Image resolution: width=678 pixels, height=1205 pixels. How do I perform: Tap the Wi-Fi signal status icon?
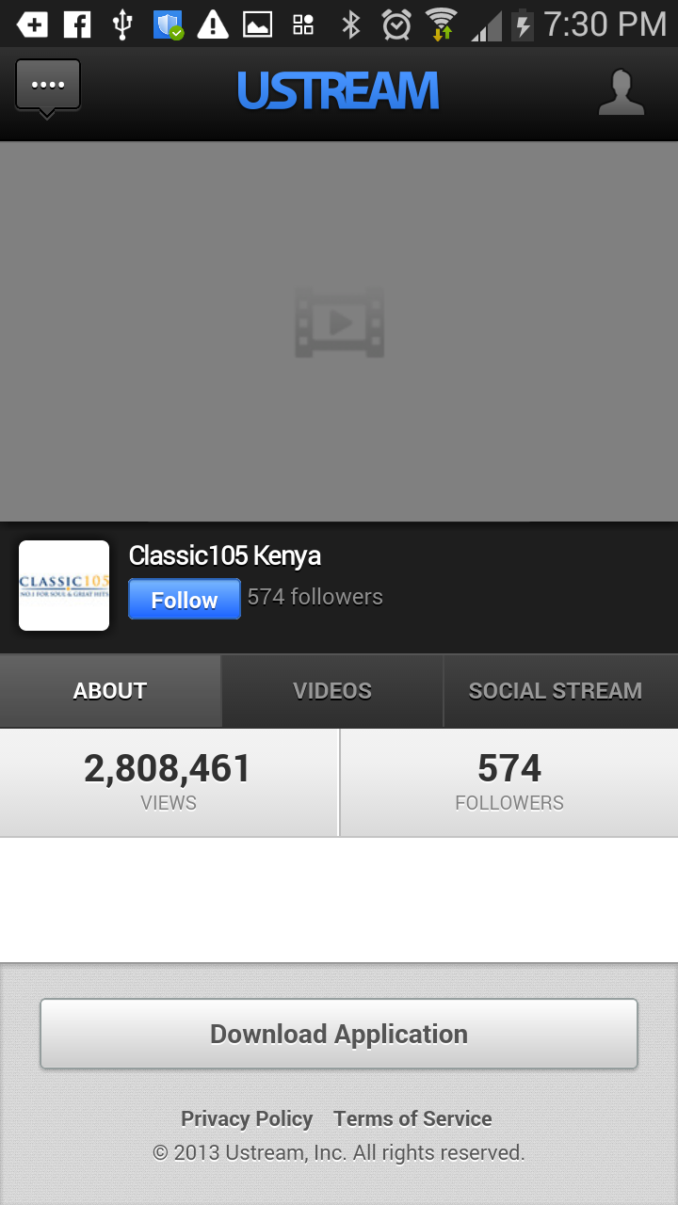[441, 24]
